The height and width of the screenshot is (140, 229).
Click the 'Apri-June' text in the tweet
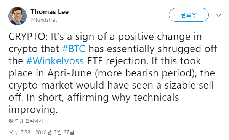coord(69,73)
